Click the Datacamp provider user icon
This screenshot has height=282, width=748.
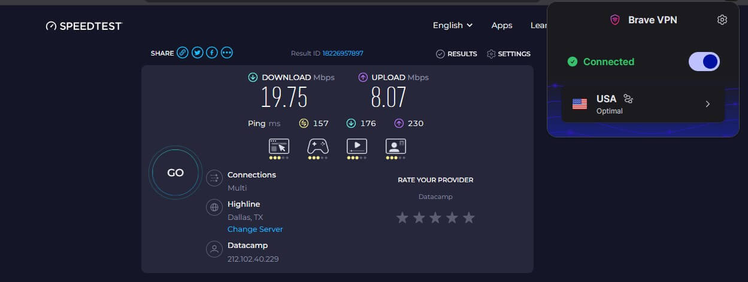(214, 249)
